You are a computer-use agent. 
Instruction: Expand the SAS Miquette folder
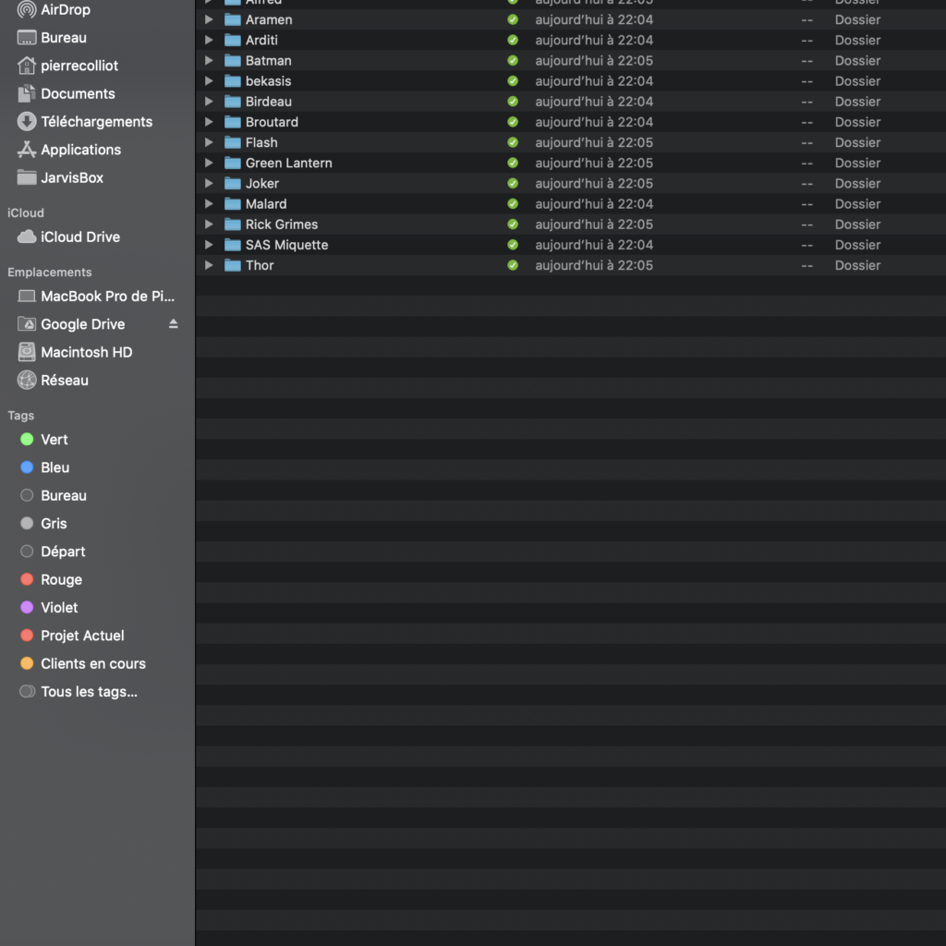point(209,245)
